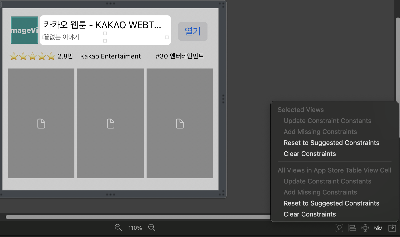Select the first screenshot image placeholder

click(x=41, y=123)
